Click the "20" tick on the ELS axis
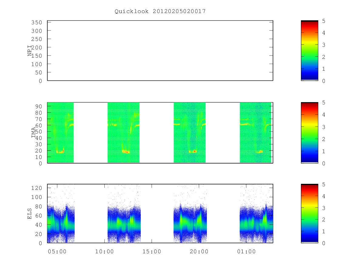This screenshot has width=364, height=273. click(x=38, y=234)
